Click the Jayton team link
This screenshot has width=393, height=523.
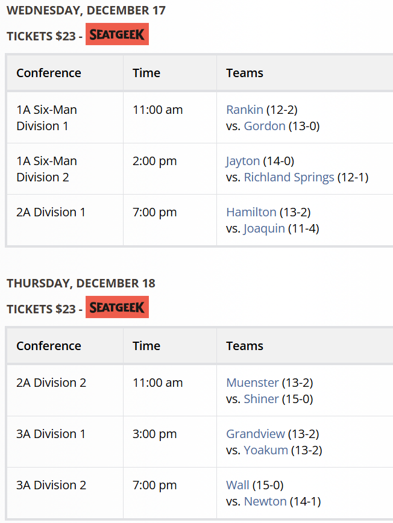click(243, 161)
